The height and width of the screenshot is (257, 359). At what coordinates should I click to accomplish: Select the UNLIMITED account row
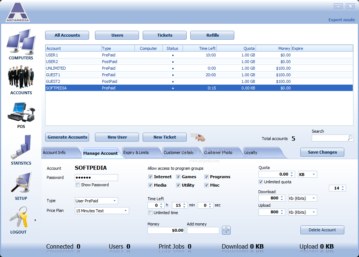click(x=199, y=68)
